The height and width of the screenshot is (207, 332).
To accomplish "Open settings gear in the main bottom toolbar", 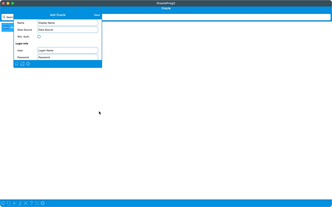I will click(43, 203).
